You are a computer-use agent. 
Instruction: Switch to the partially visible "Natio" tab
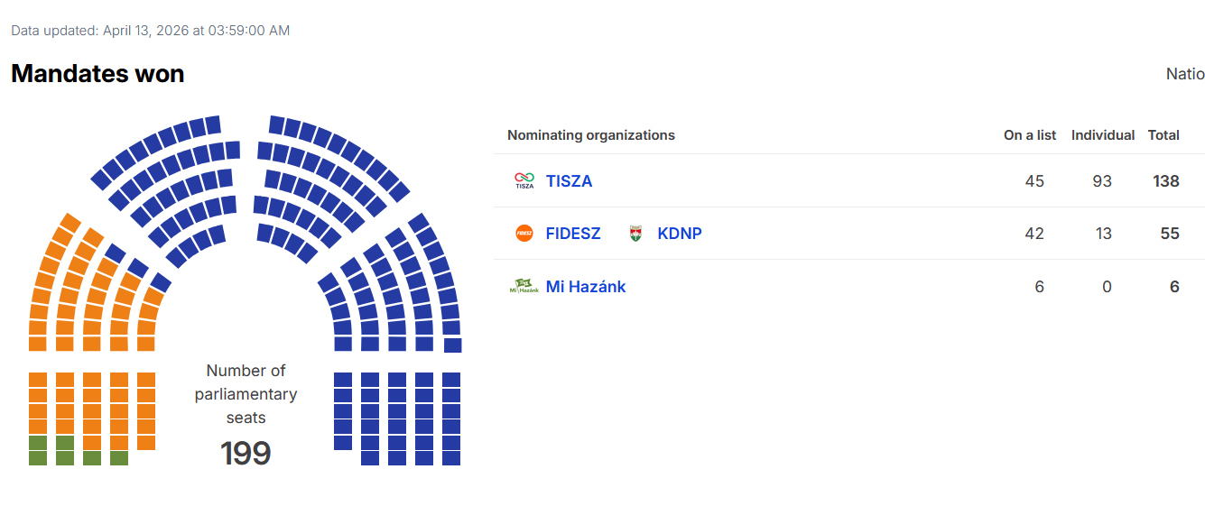[1185, 74]
